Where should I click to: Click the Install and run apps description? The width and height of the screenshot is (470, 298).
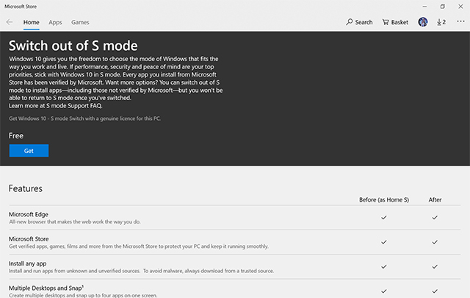(x=141, y=271)
